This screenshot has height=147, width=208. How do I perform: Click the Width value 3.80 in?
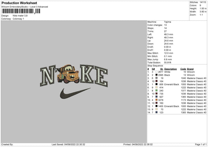203,12
